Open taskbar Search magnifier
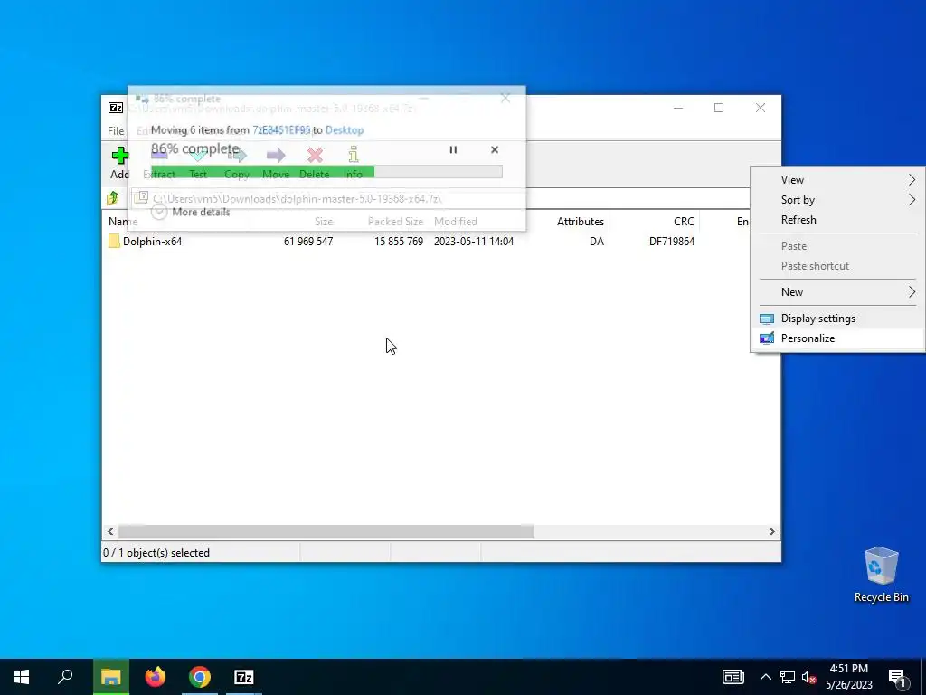The width and height of the screenshot is (926, 695). click(x=65, y=677)
